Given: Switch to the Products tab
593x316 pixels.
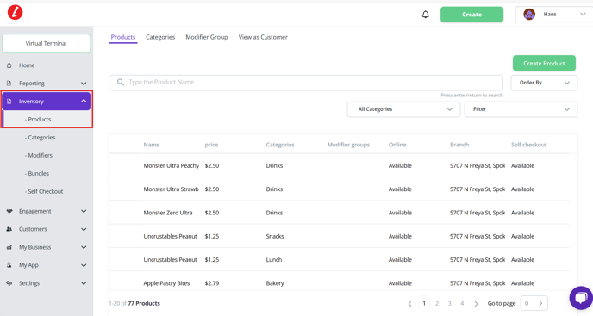Looking at the screenshot, I should pyautogui.click(x=123, y=37).
